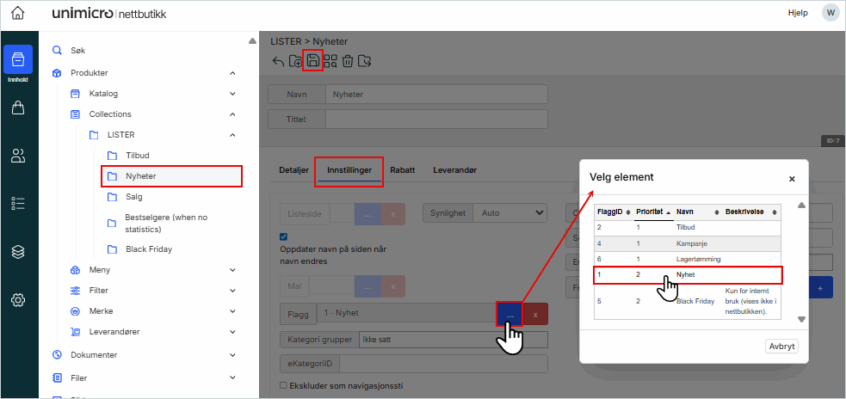Click the trash delete icon in toolbar

click(348, 61)
